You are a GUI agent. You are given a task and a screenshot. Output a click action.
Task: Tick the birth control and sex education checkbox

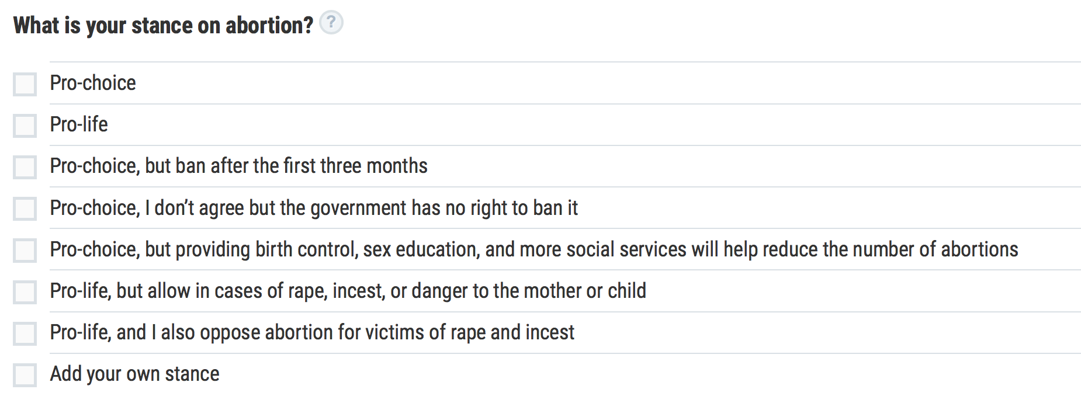pos(25,250)
